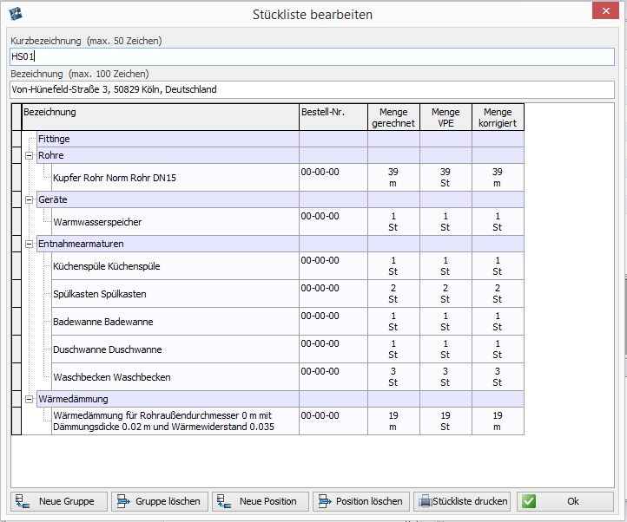Viewport: 627px width, 522px height.
Task: Collapse the Geräte group
Action: (x=29, y=199)
